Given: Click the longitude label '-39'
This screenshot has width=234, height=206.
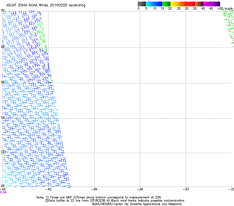Looking at the screenshot, I should click(94, 189).
